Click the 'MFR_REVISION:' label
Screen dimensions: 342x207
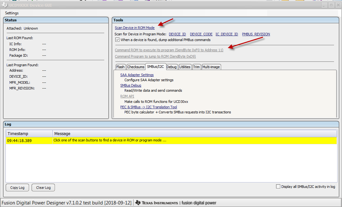coord(22,89)
